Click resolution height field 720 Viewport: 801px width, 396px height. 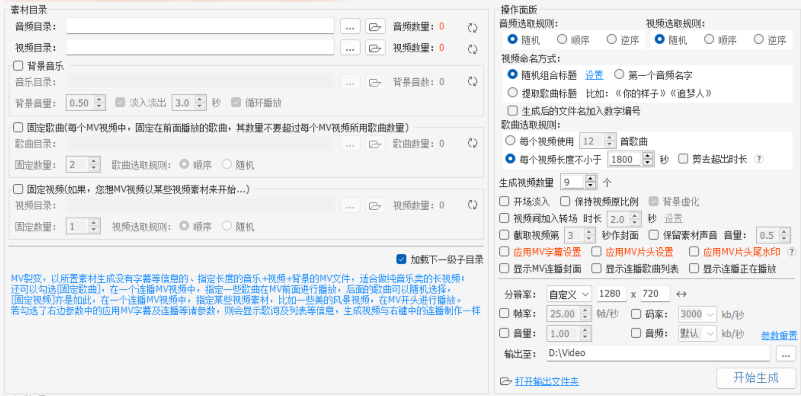(654, 294)
